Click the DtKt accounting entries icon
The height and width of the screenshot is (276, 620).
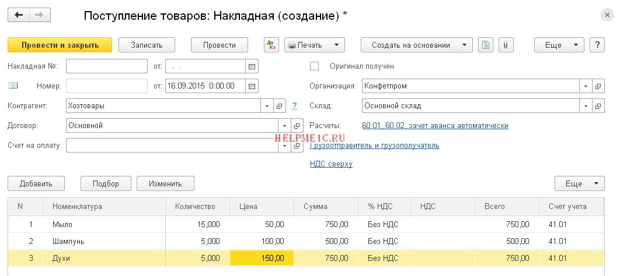coord(271,45)
